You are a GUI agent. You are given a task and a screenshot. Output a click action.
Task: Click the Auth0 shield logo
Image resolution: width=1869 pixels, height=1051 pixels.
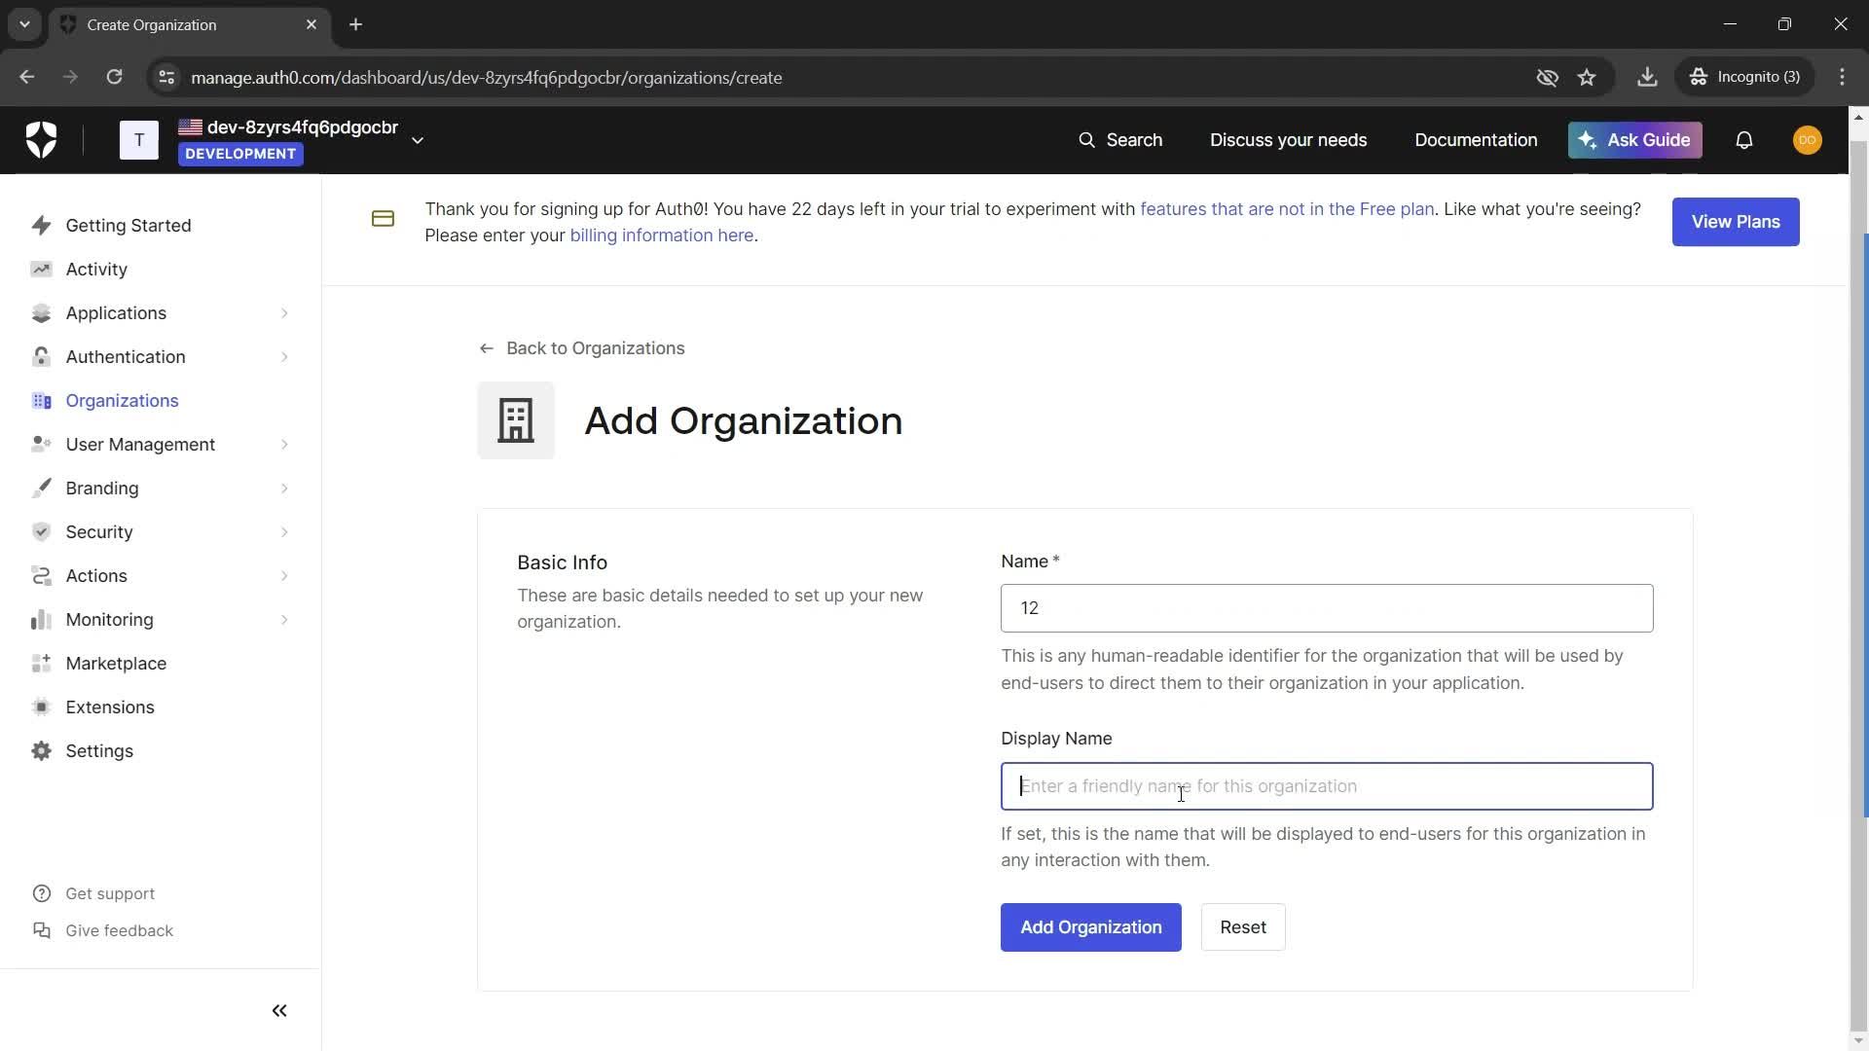tap(41, 140)
